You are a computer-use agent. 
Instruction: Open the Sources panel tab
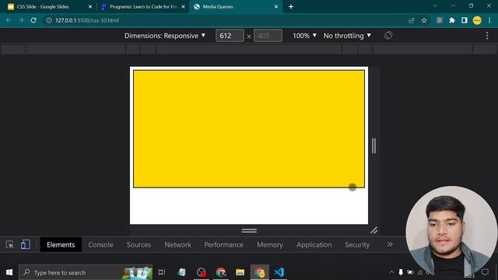click(139, 245)
